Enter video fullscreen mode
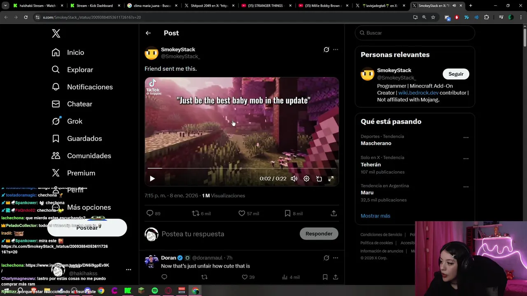527x296 pixels. point(331,178)
